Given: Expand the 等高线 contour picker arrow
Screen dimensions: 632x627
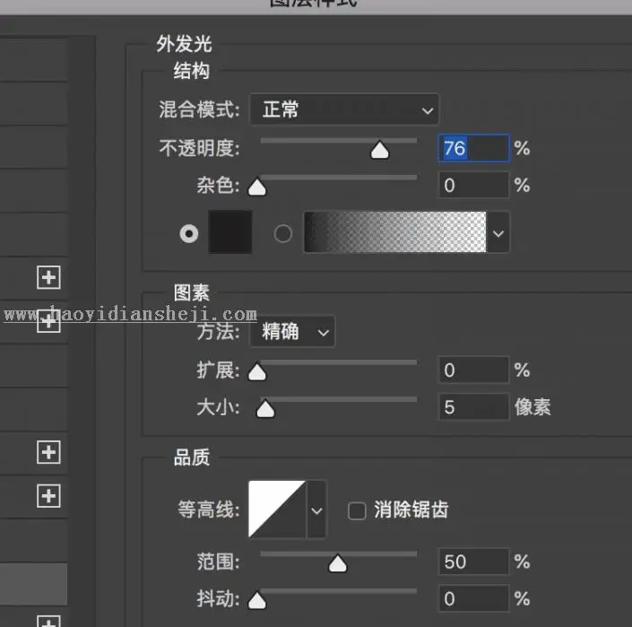Looking at the screenshot, I should [316, 509].
